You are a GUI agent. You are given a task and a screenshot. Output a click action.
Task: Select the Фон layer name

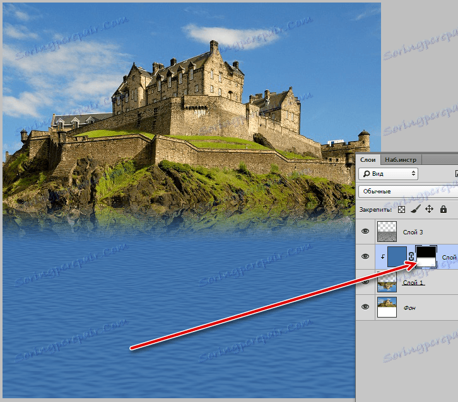pos(409,307)
